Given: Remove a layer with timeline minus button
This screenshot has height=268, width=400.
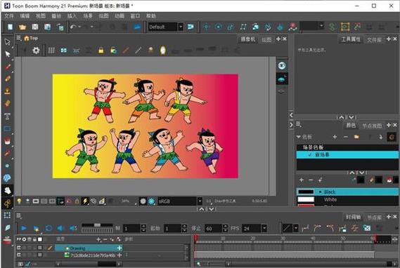Looking at the screenshot, I should click(105, 239).
